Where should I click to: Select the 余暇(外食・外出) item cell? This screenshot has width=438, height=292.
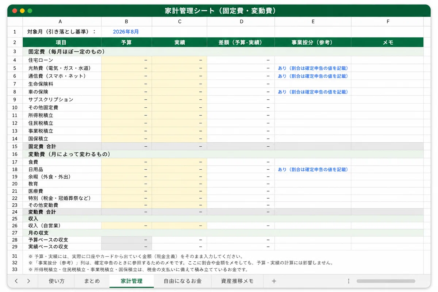coord(62,177)
